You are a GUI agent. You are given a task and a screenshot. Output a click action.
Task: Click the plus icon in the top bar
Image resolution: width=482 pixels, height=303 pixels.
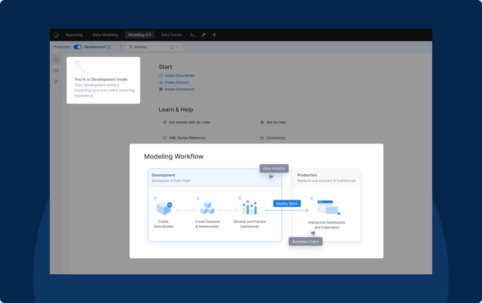tap(214, 35)
